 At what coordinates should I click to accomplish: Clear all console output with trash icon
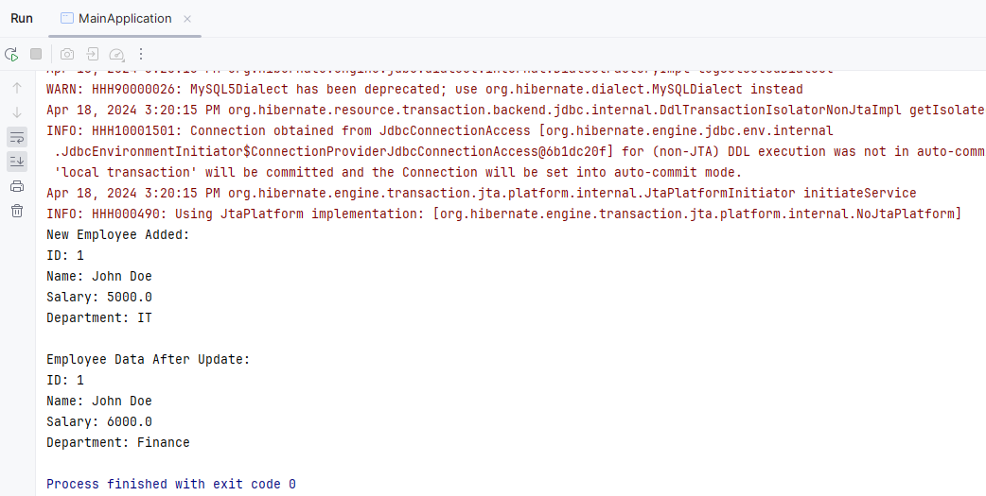(17, 211)
